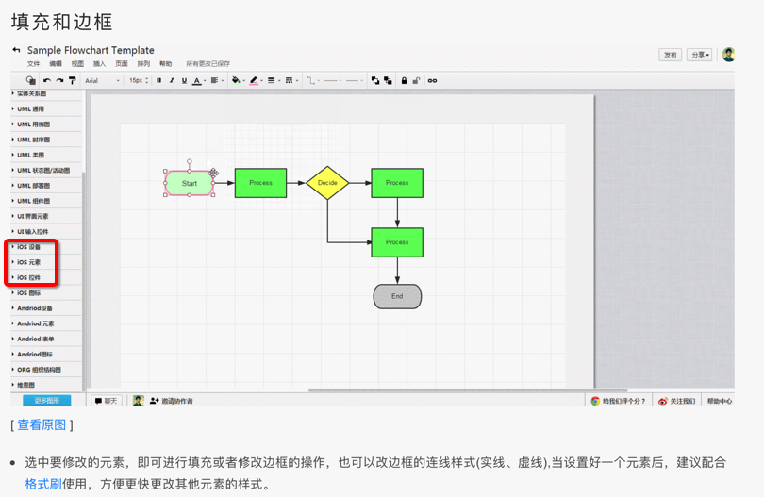Viewport: 764px width, 497px height.
Task: Click the back arrow beside the document title
Action: (x=17, y=50)
